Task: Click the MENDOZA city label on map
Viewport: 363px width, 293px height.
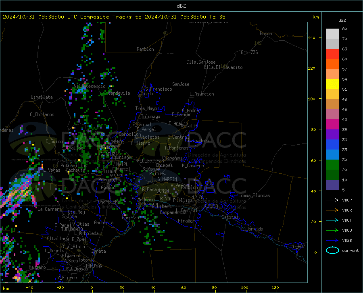Action: pos(108,148)
